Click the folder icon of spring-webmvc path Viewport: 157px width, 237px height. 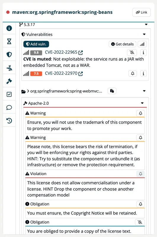pyautogui.click(x=23, y=91)
